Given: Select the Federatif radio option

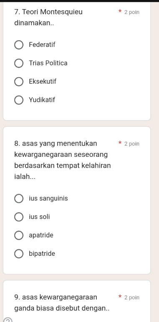Looking at the screenshot, I should point(19,45).
